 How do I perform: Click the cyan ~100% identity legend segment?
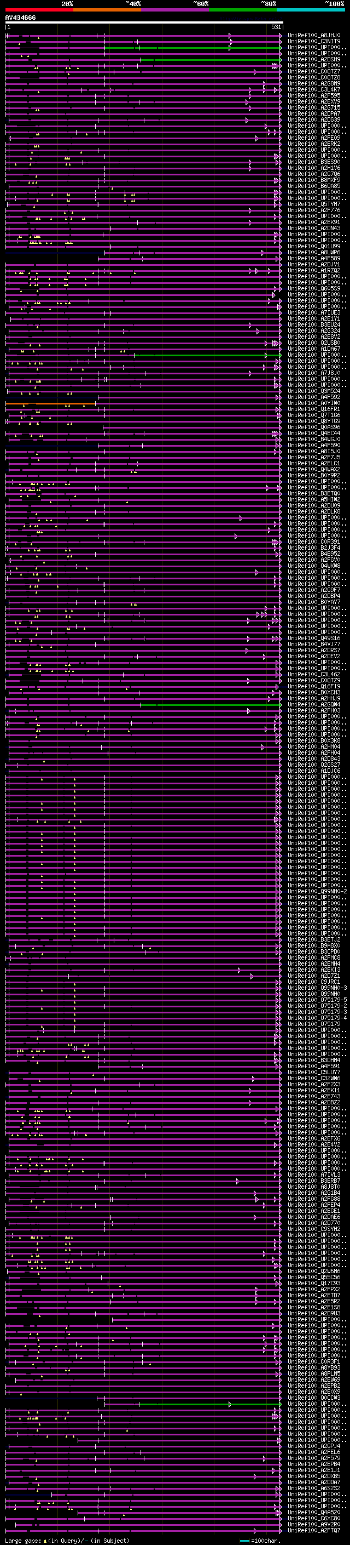click(x=311, y=10)
